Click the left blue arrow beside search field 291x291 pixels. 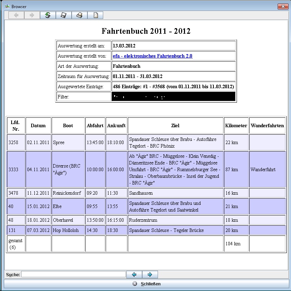point(134,274)
